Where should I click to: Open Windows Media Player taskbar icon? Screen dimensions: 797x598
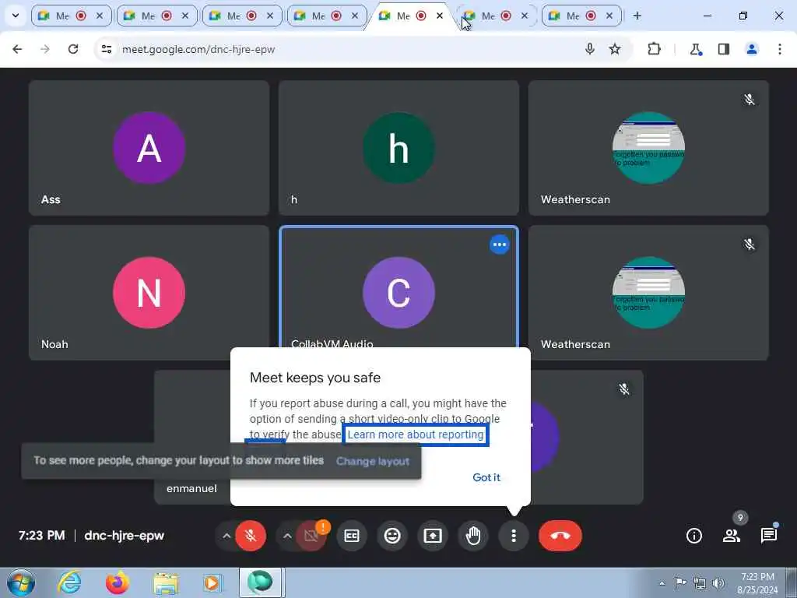[x=212, y=582]
